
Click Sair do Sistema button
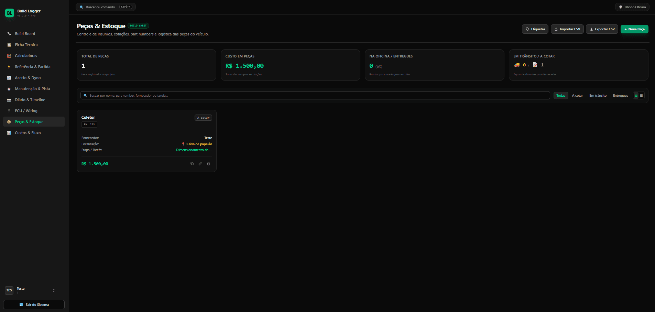point(34,305)
